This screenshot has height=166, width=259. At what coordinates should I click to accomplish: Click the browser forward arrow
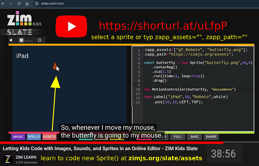tap(11, 3)
